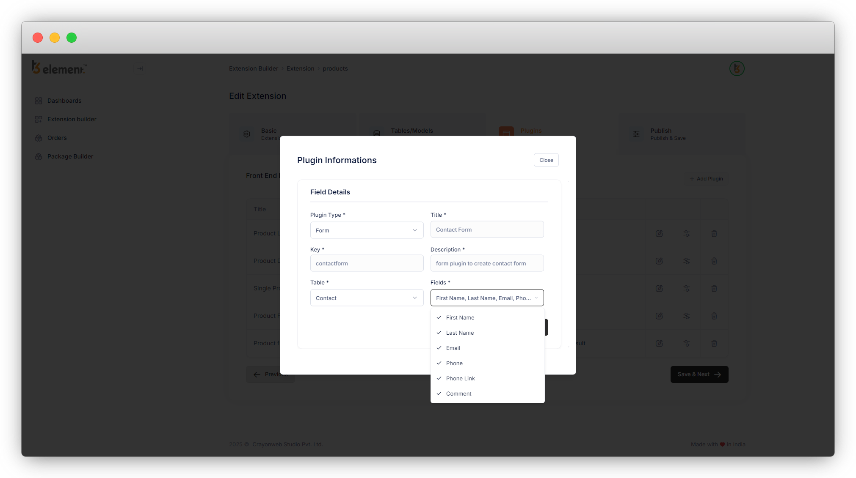Click the Description input field

[487, 263]
